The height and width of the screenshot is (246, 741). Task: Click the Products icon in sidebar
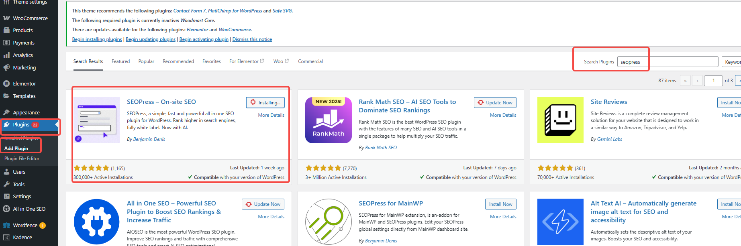[6, 30]
